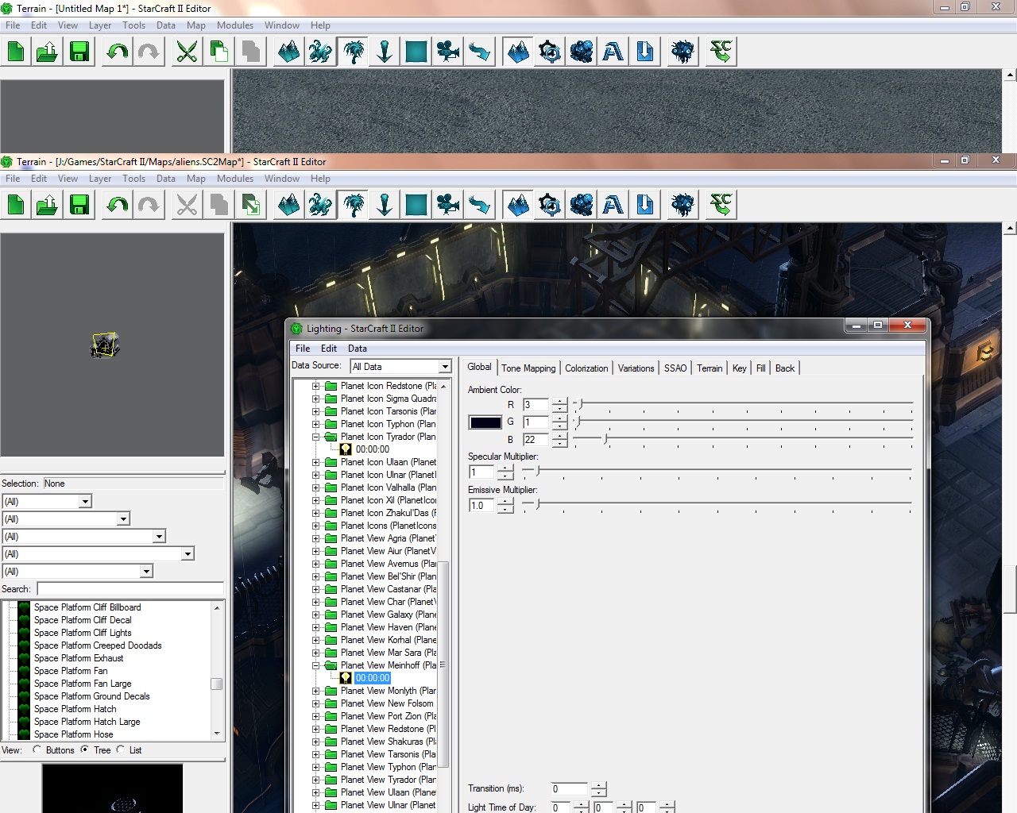Image resolution: width=1017 pixels, height=813 pixels.
Task: Open Text module 'A' icon in aliens.SC2Map toolbar
Action: pyautogui.click(x=613, y=206)
